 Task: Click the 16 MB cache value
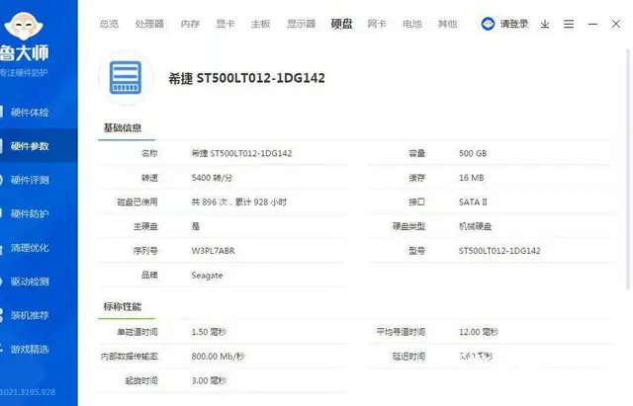tap(471, 178)
